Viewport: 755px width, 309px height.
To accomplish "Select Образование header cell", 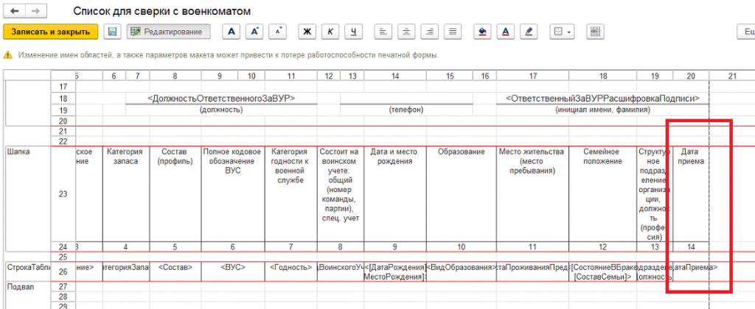I will click(x=462, y=194).
